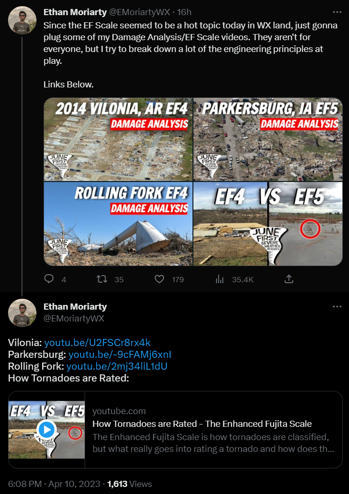Open more options on reply tweet
Viewport: 349px width, 494px height.
click(x=337, y=306)
